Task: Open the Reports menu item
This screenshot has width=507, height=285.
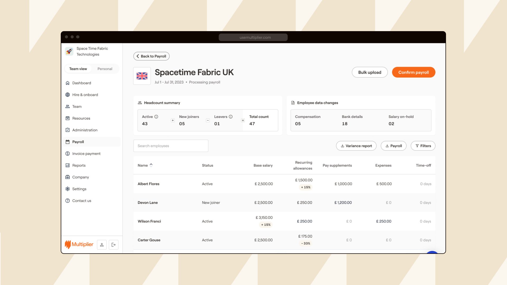Action: [x=79, y=165]
